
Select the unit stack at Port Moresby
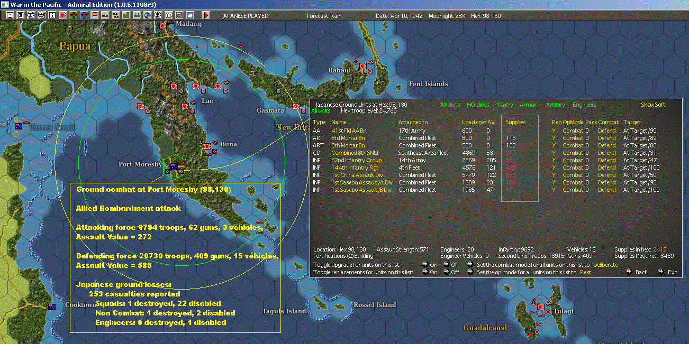174,166
